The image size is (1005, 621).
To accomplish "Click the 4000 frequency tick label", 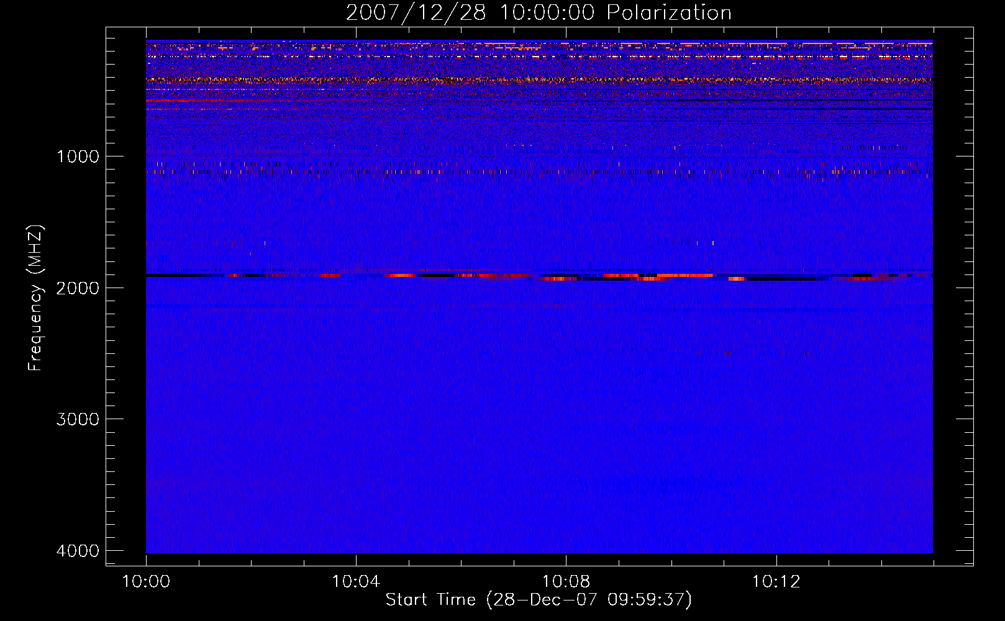I will [78, 551].
